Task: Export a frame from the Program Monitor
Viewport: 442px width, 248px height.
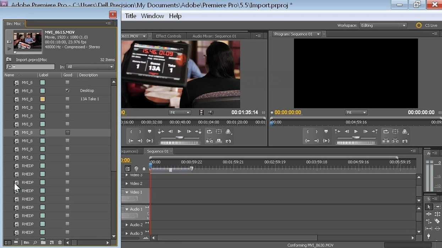Action: pyautogui.click(x=405, y=141)
